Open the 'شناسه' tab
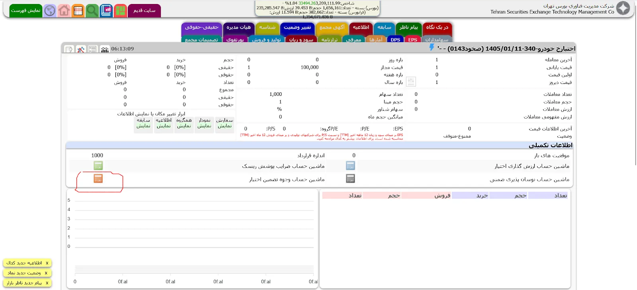Viewport: 637px width, 290px height. pos(267,28)
